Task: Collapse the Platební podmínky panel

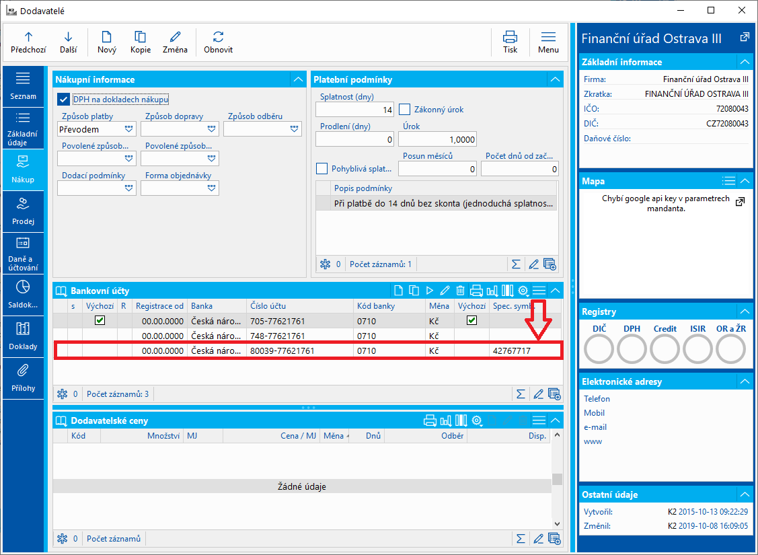Action: [x=555, y=79]
